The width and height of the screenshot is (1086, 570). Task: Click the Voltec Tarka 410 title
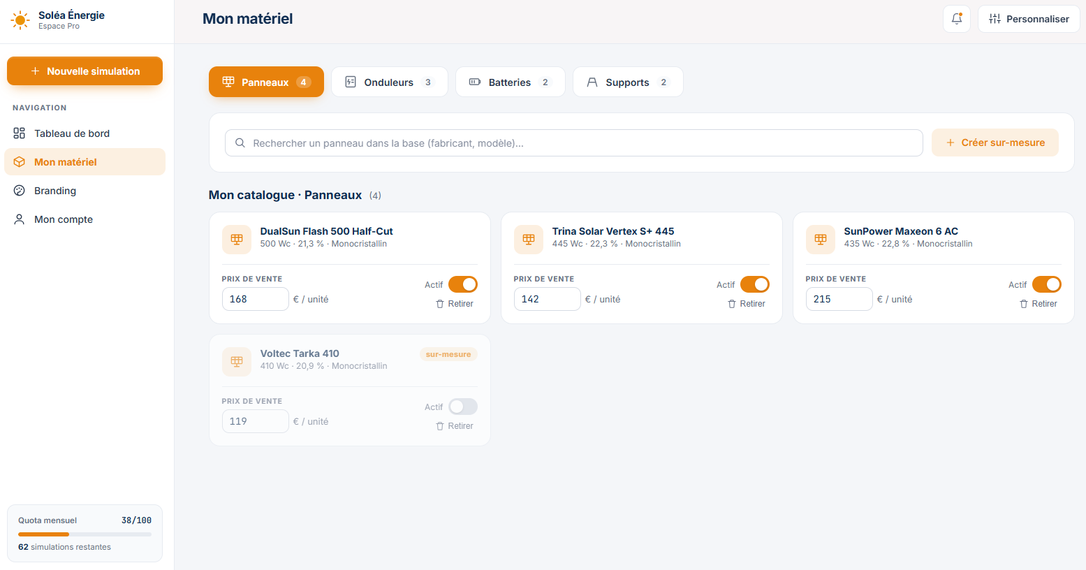300,353
